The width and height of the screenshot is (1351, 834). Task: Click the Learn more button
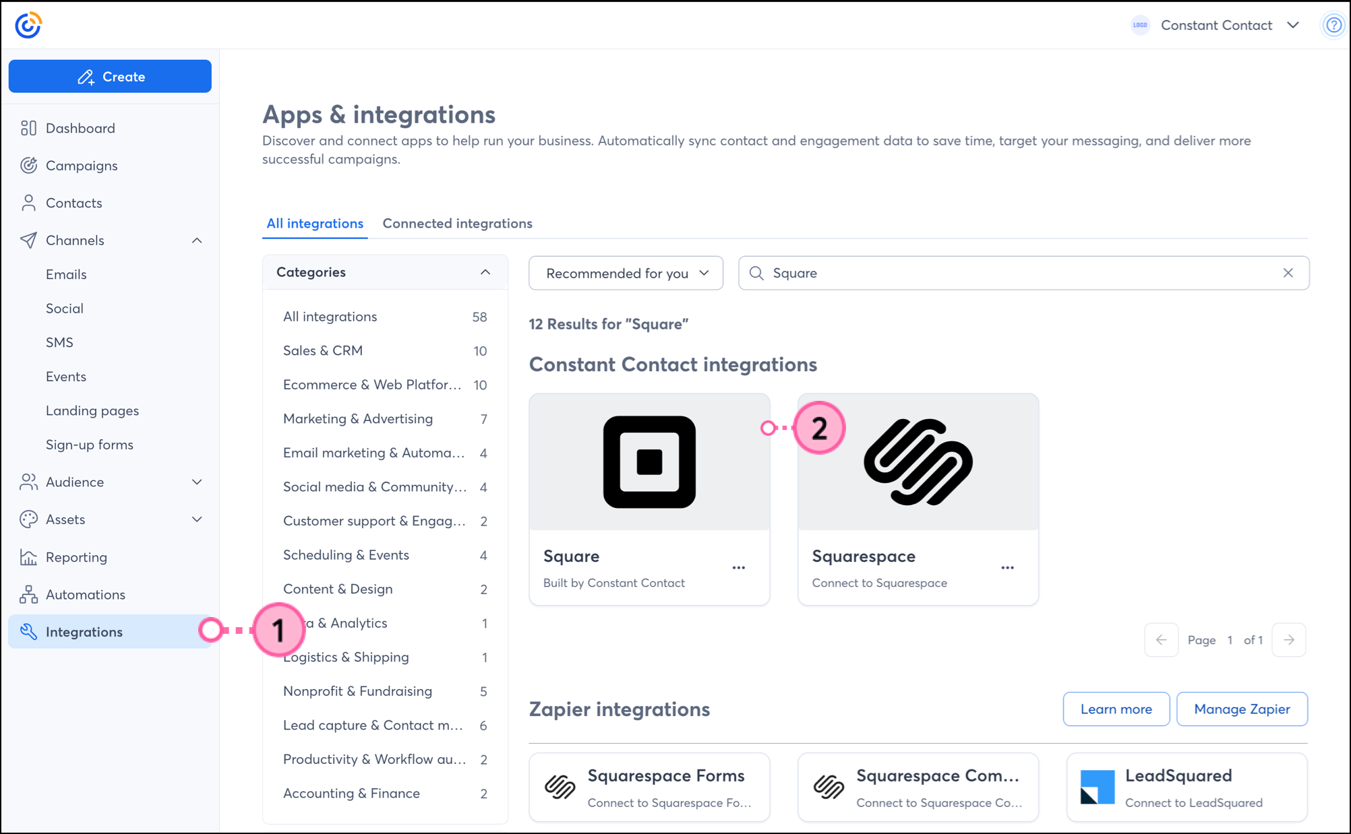(1116, 709)
